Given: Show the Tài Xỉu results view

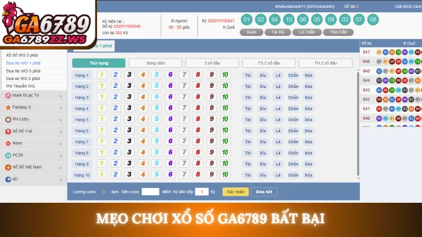Looking at the screenshot, I should [278, 32].
